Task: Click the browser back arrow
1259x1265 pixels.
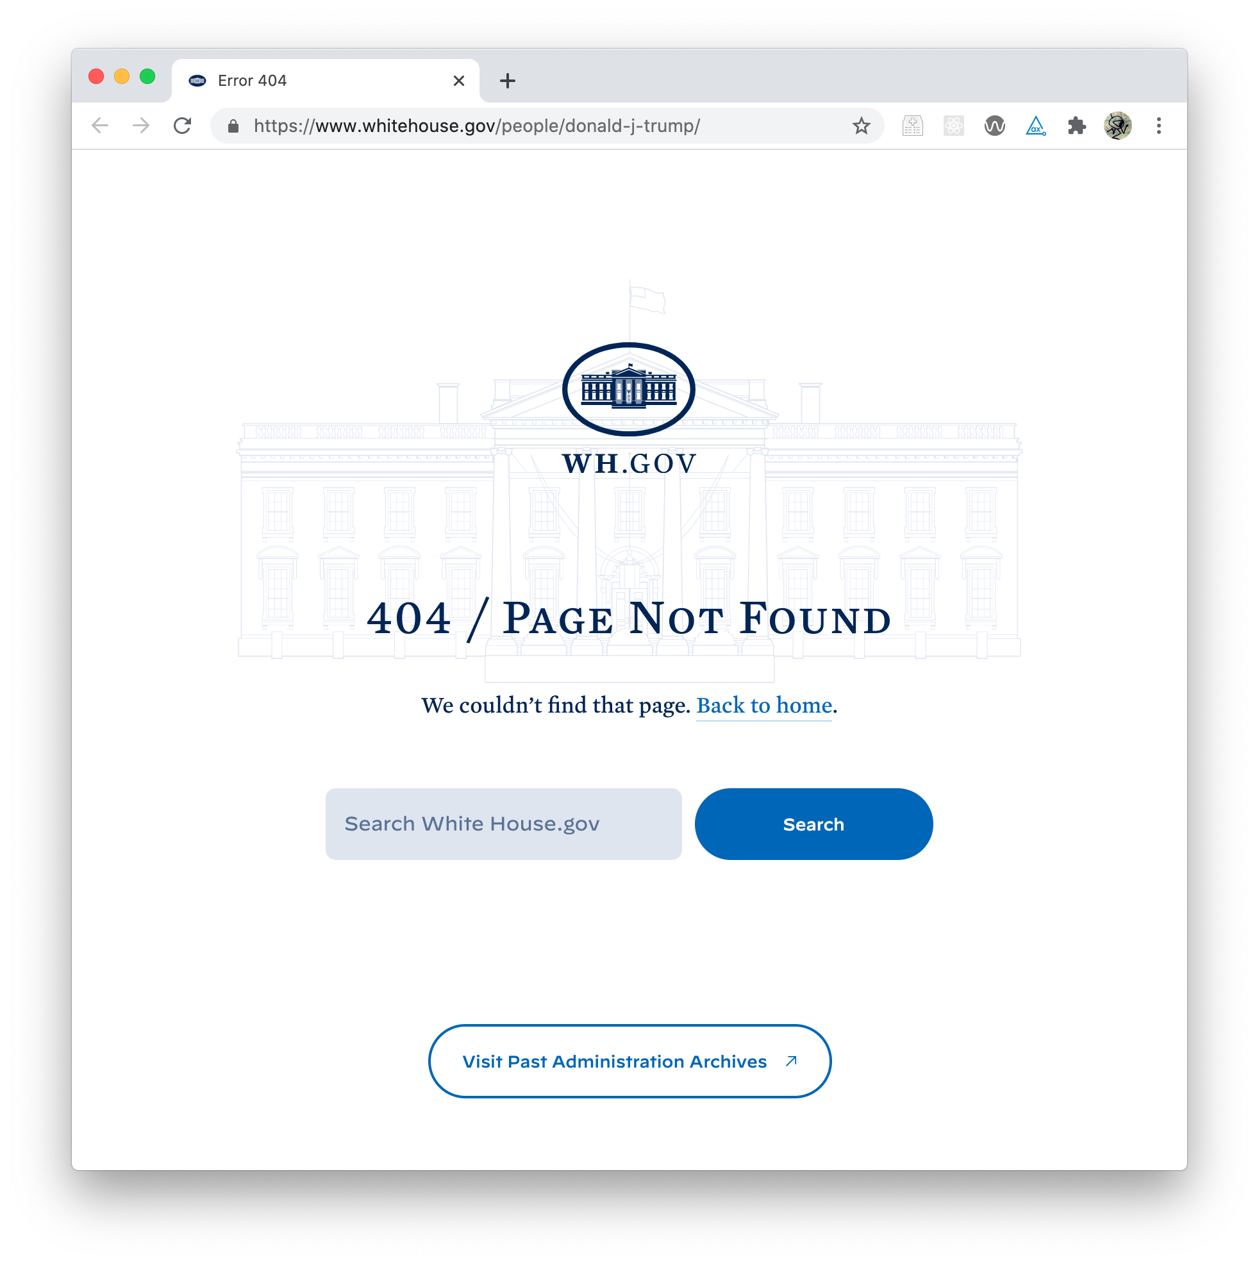Action: click(99, 126)
